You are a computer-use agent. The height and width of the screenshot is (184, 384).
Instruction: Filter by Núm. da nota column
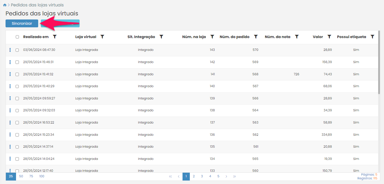(297, 37)
